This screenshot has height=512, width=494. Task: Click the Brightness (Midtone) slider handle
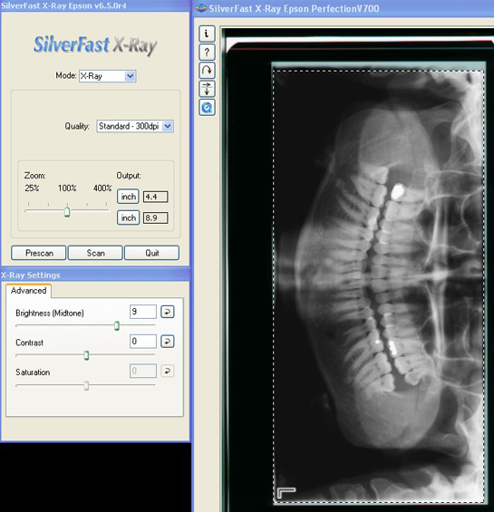(117, 325)
